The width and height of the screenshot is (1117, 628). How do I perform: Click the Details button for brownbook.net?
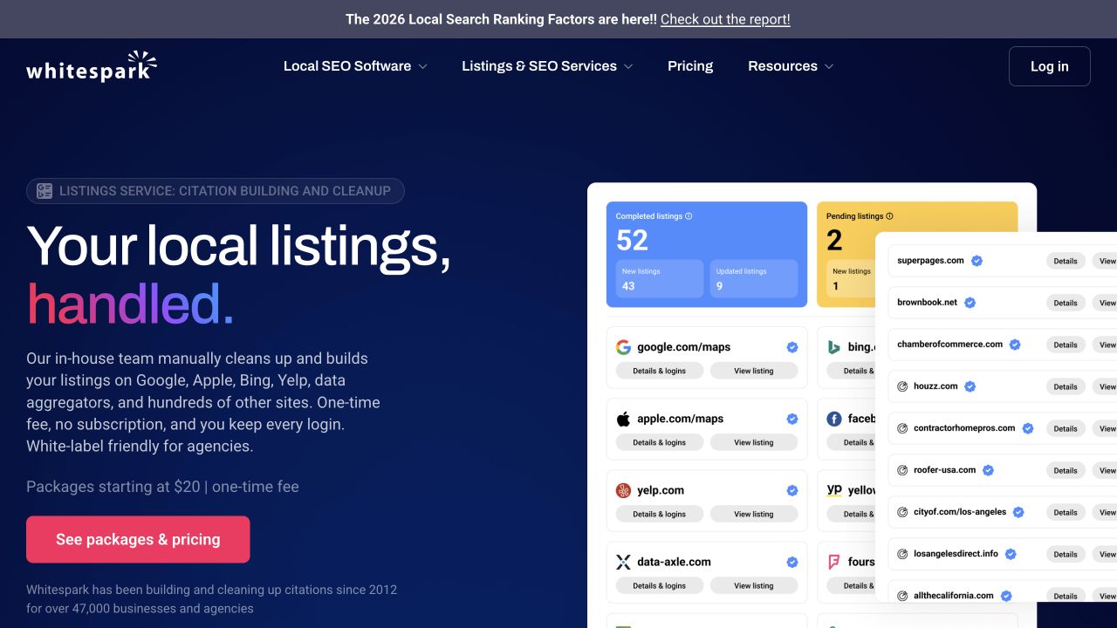pos(1065,303)
